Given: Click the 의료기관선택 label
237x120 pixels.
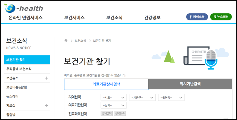Looking at the screenshot, I should pos(78,105).
